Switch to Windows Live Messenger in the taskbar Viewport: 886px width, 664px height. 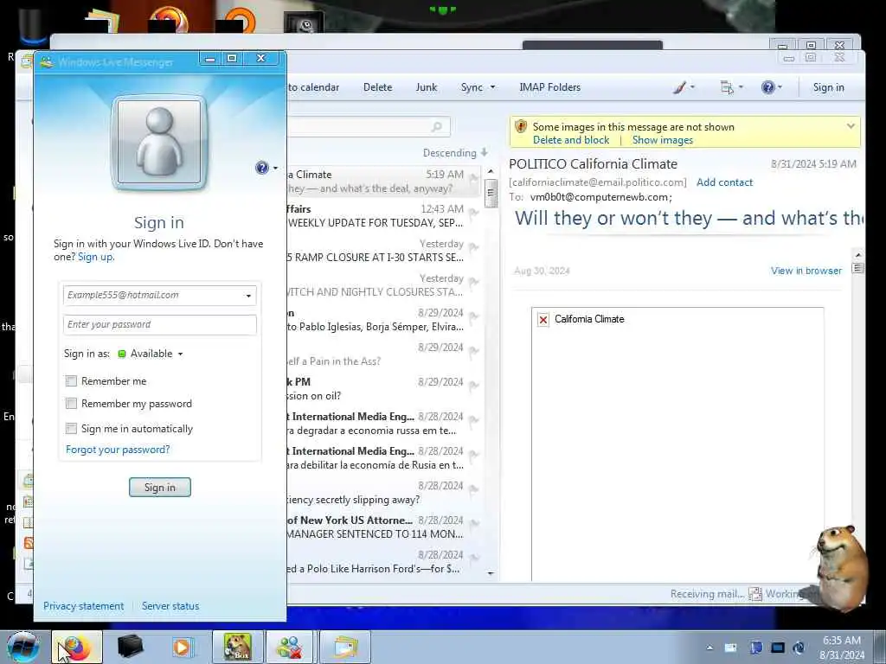[x=289, y=647]
